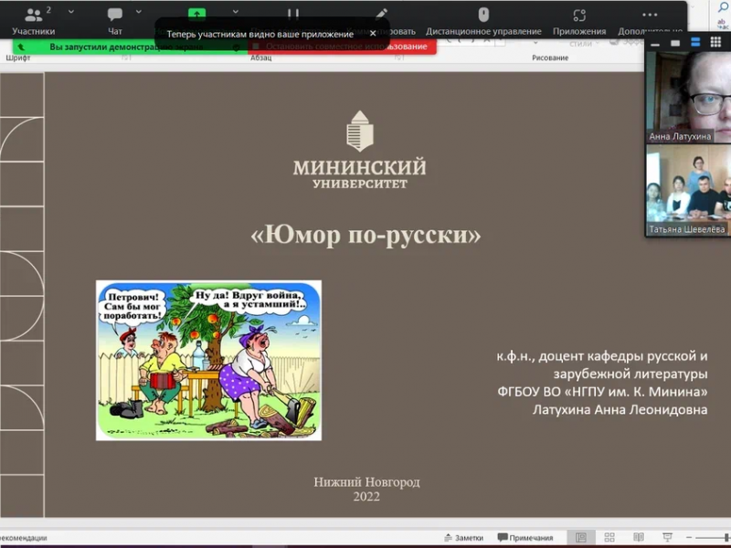Open the Дополнительно three-dots menu
731x548 pixels.
tap(650, 20)
